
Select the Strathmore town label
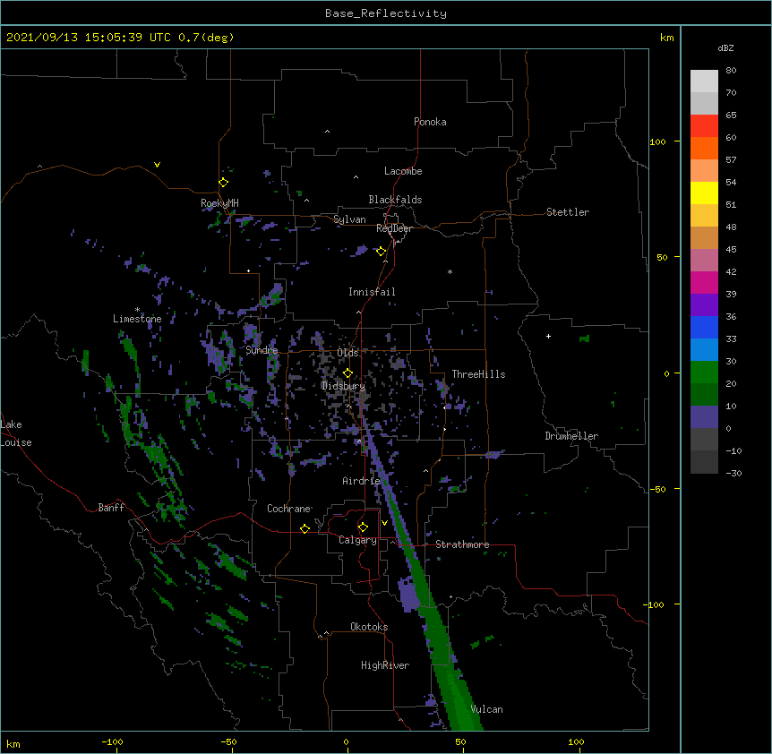pos(462,544)
